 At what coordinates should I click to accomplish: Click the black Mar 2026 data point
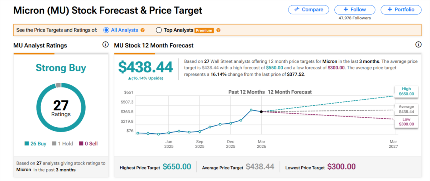pyautogui.click(x=261, y=112)
